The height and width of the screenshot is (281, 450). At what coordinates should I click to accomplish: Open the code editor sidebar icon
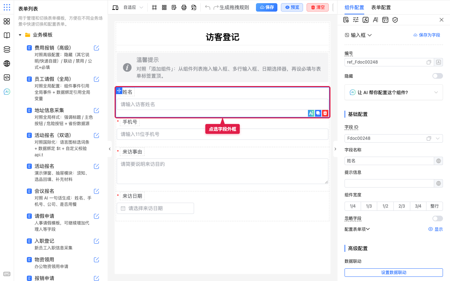click(x=7, y=78)
